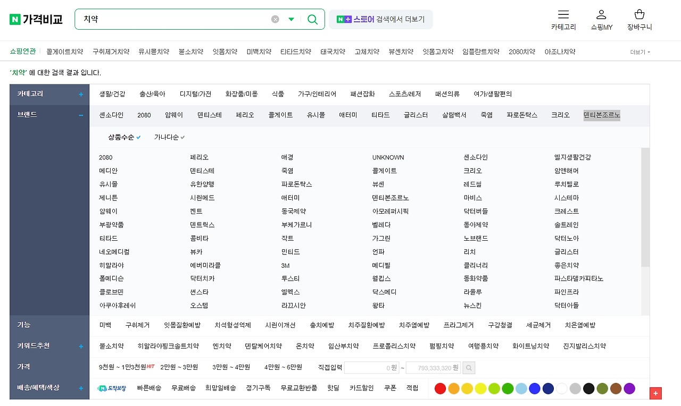The width and height of the screenshot is (681, 406).
Task: Select the 화장품/미용 category
Action: pyautogui.click(x=242, y=94)
